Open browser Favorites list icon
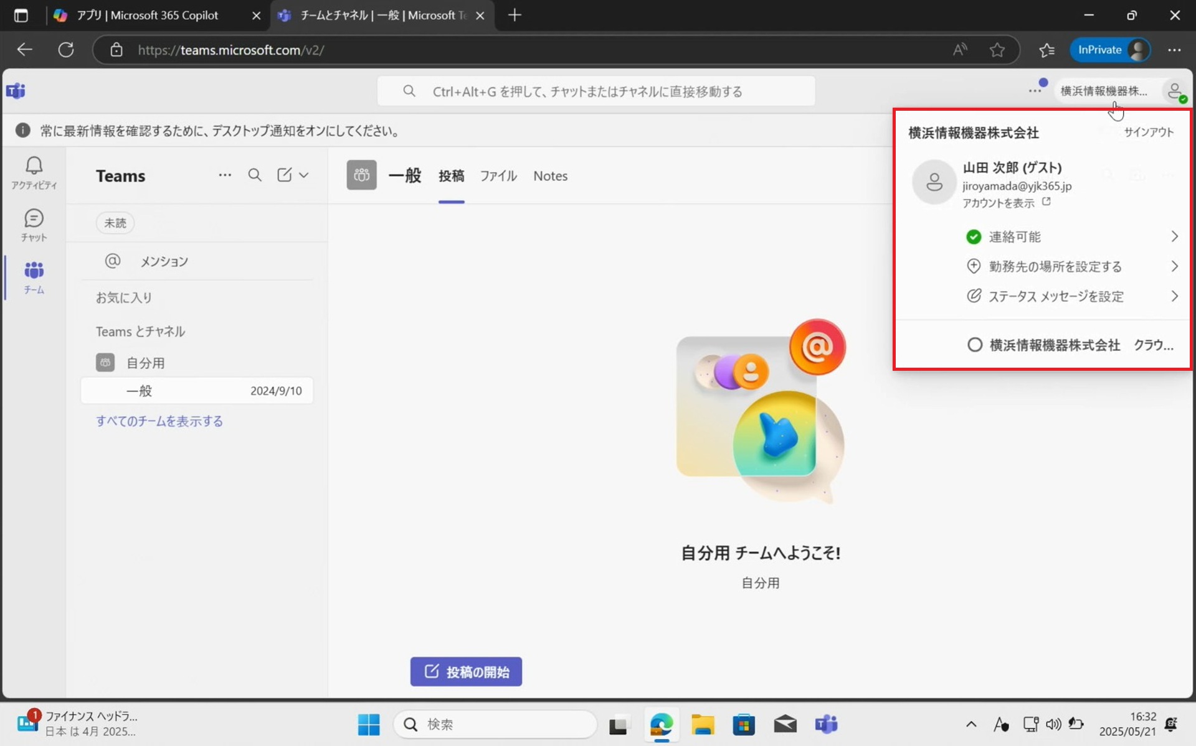1196x746 pixels. point(1046,50)
